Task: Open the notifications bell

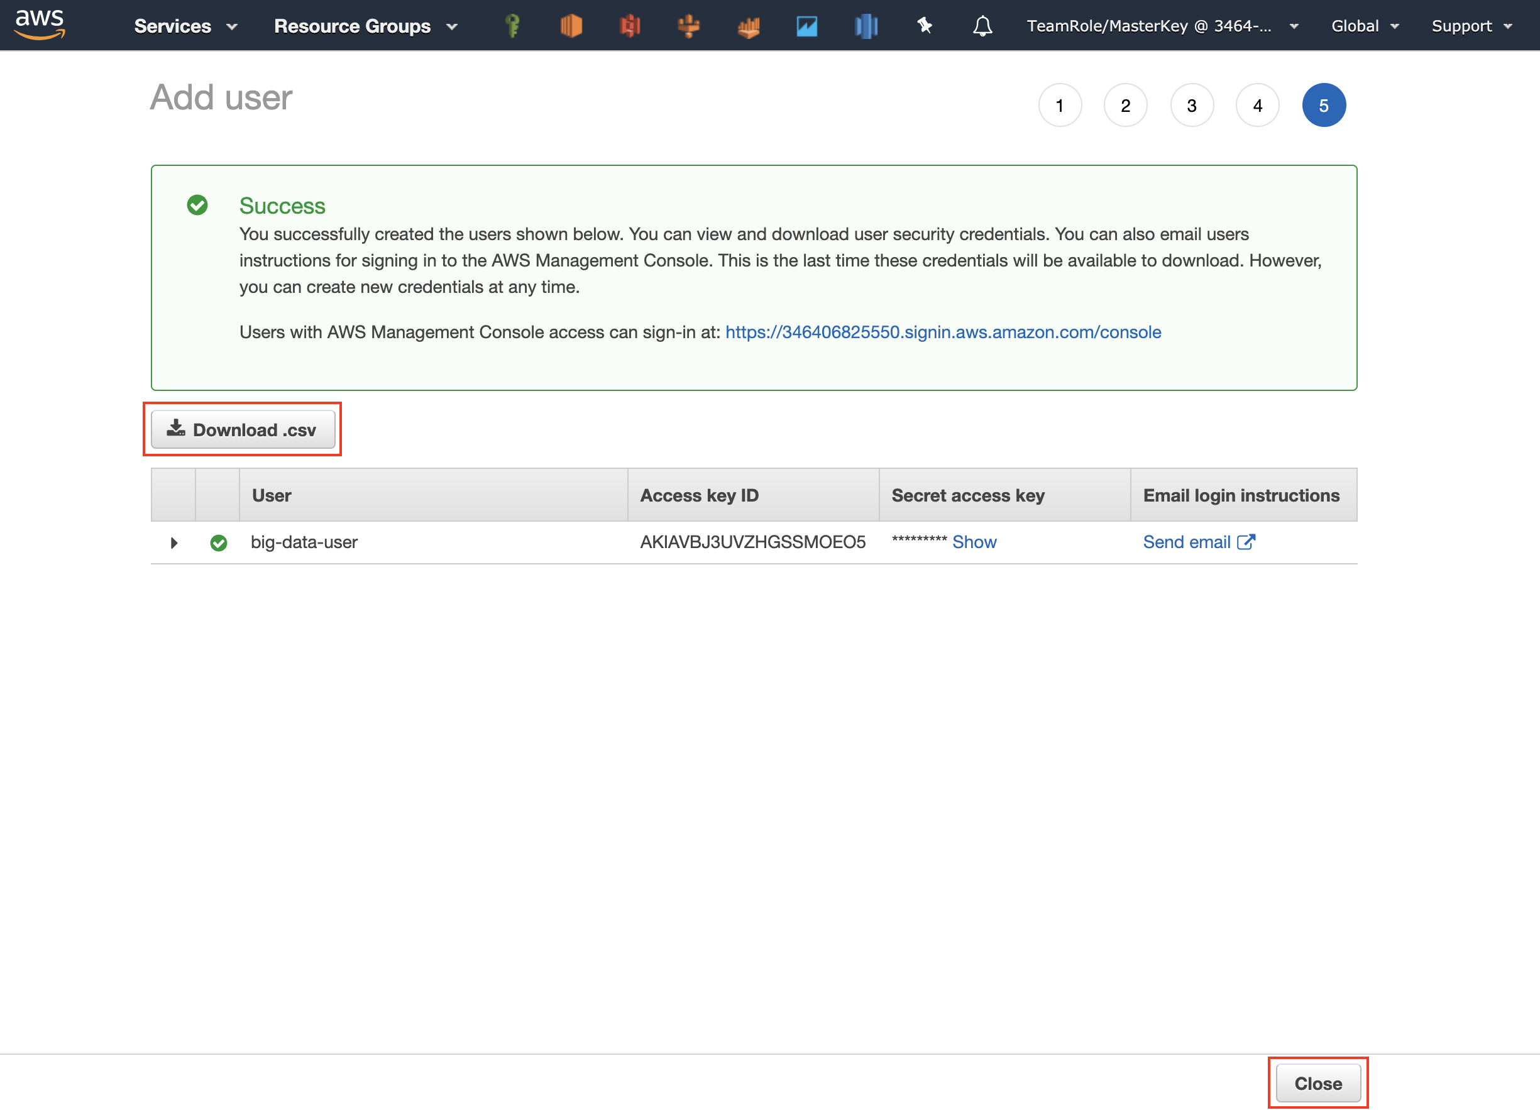Action: (982, 26)
